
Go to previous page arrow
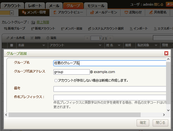87,38
